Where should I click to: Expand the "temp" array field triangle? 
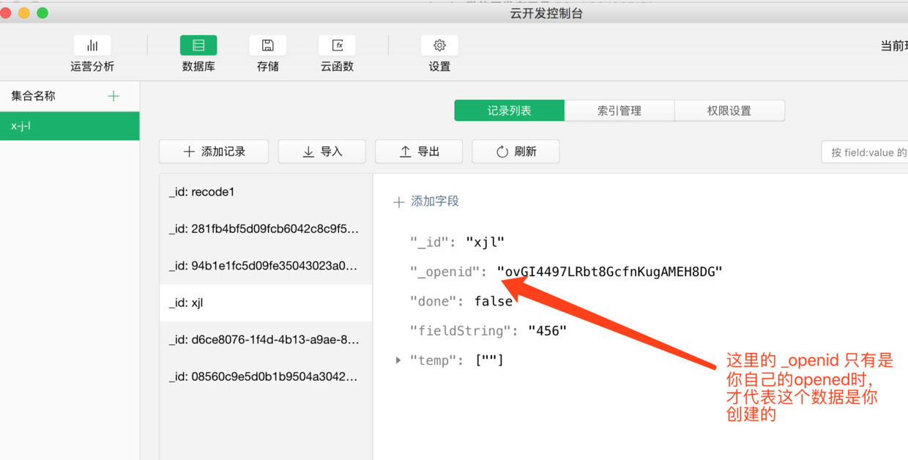398,360
